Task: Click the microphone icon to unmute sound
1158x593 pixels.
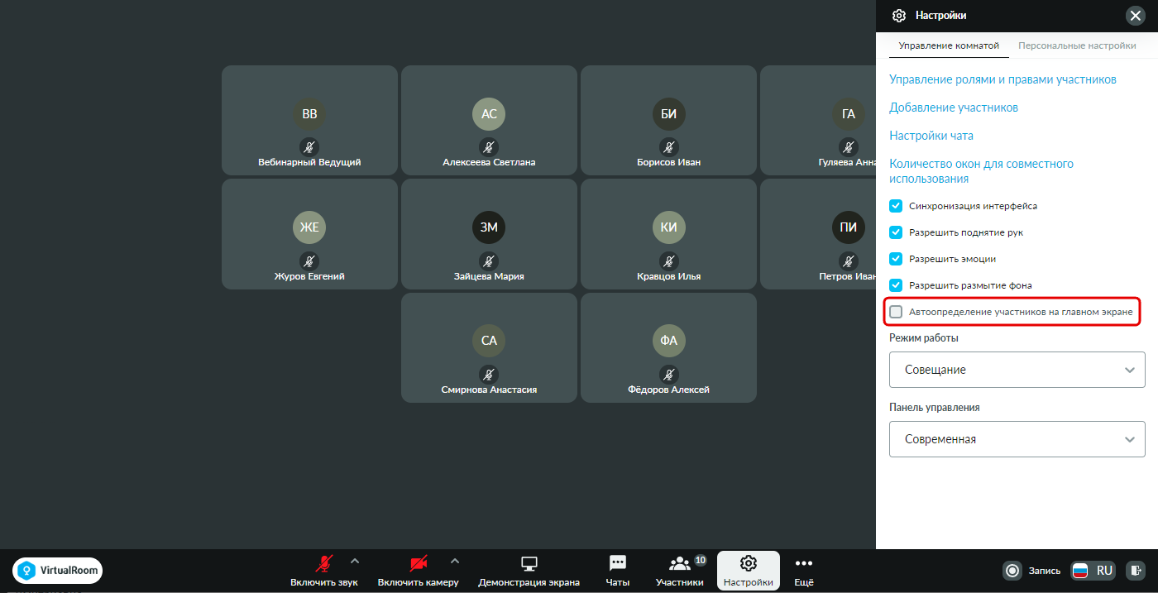Action: (x=323, y=564)
